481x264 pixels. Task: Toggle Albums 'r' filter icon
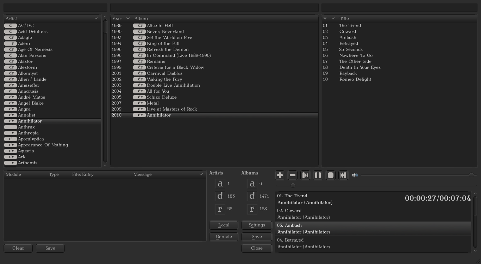point(252,209)
